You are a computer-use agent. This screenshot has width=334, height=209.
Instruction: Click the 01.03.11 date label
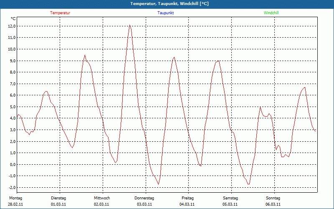[58, 204]
